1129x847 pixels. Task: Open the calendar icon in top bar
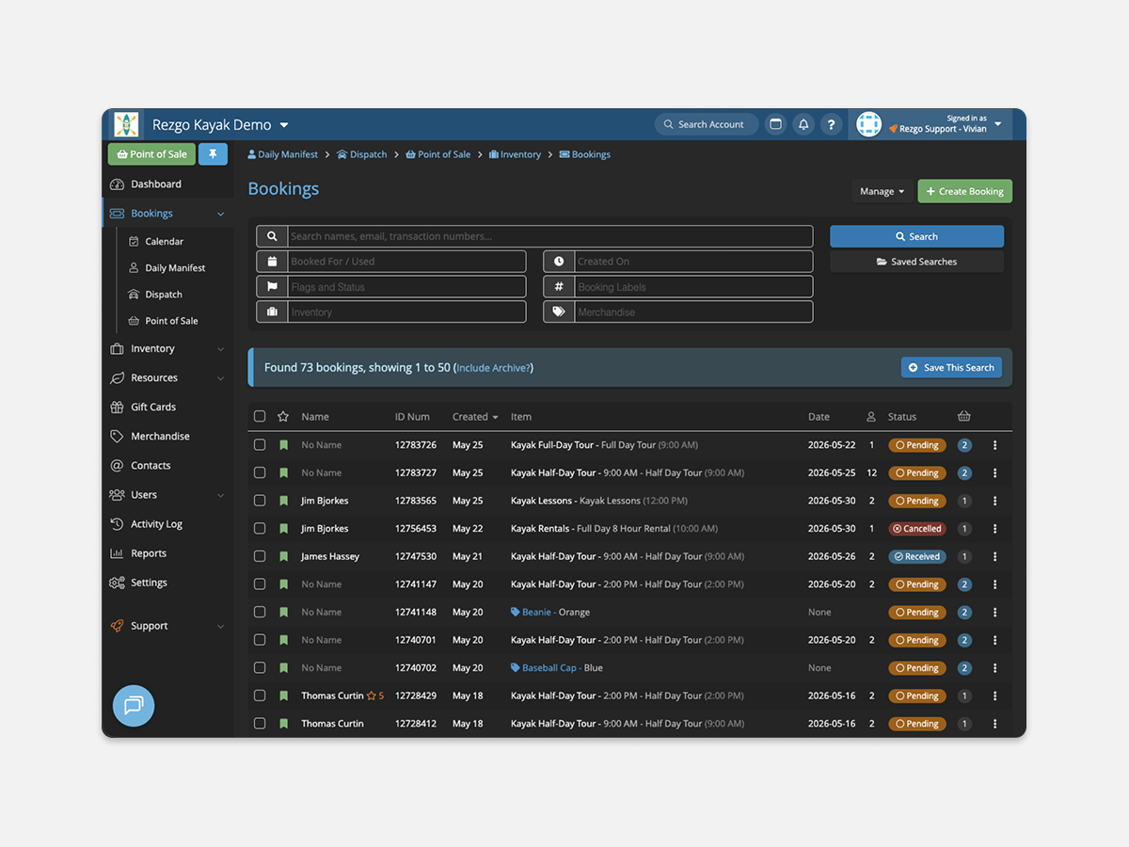click(775, 124)
